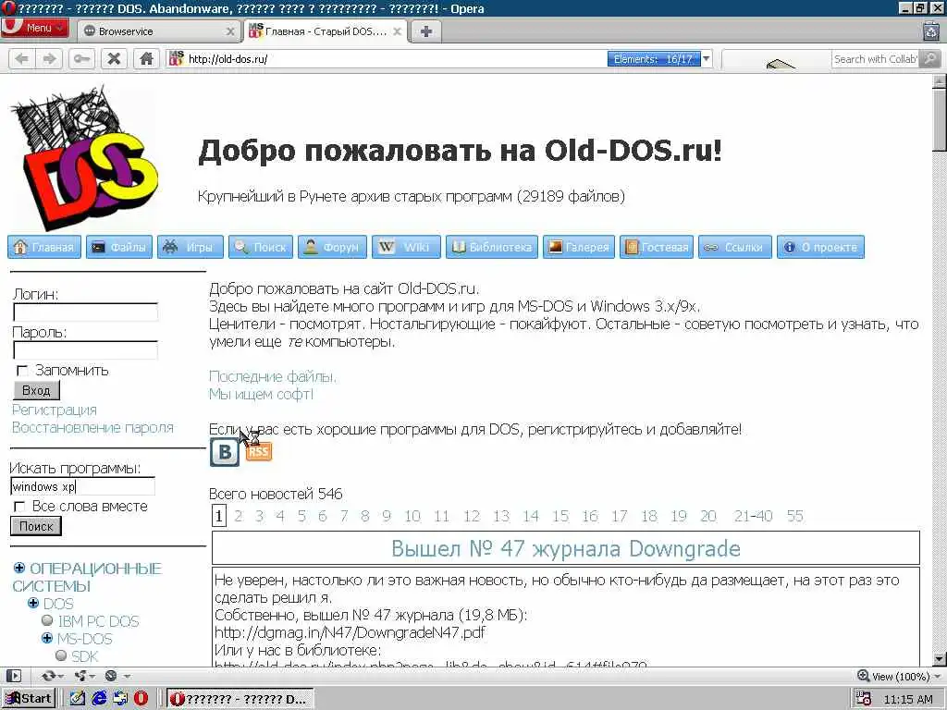Check the Запомнить checkbox

[x=22, y=370]
